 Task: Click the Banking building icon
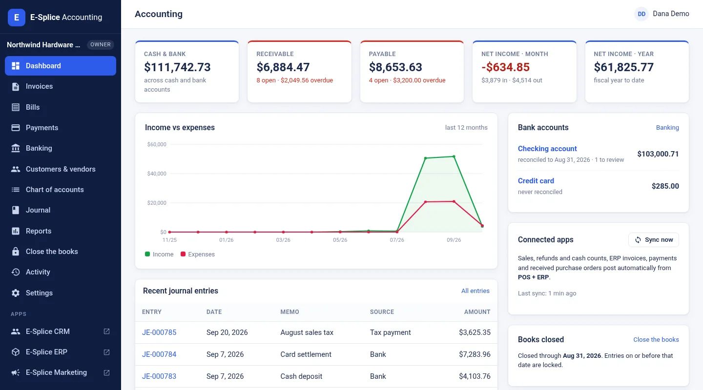click(16, 148)
